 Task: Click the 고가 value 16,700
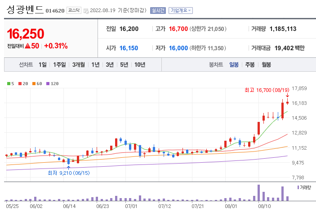tap(178, 29)
